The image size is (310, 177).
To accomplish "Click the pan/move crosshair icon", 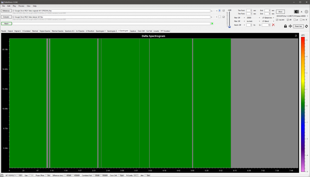I will click(x=290, y=26).
